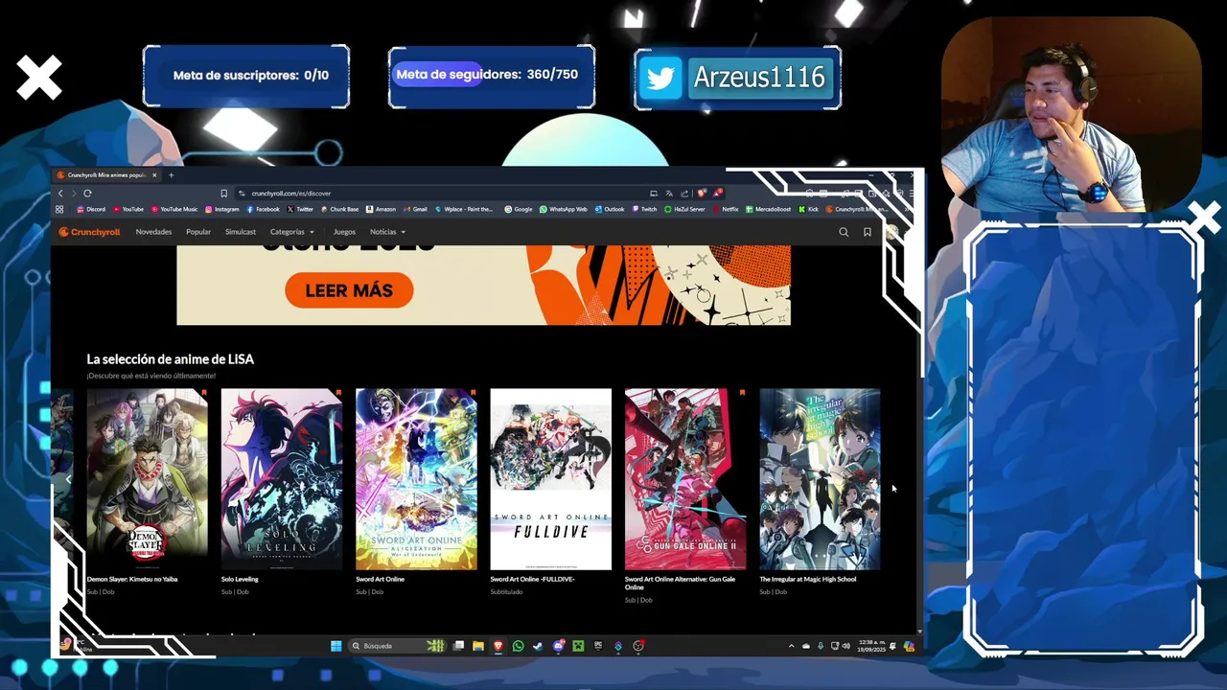Open the Twitch bookmark
The image size is (1227, 690).
[644, 209]
